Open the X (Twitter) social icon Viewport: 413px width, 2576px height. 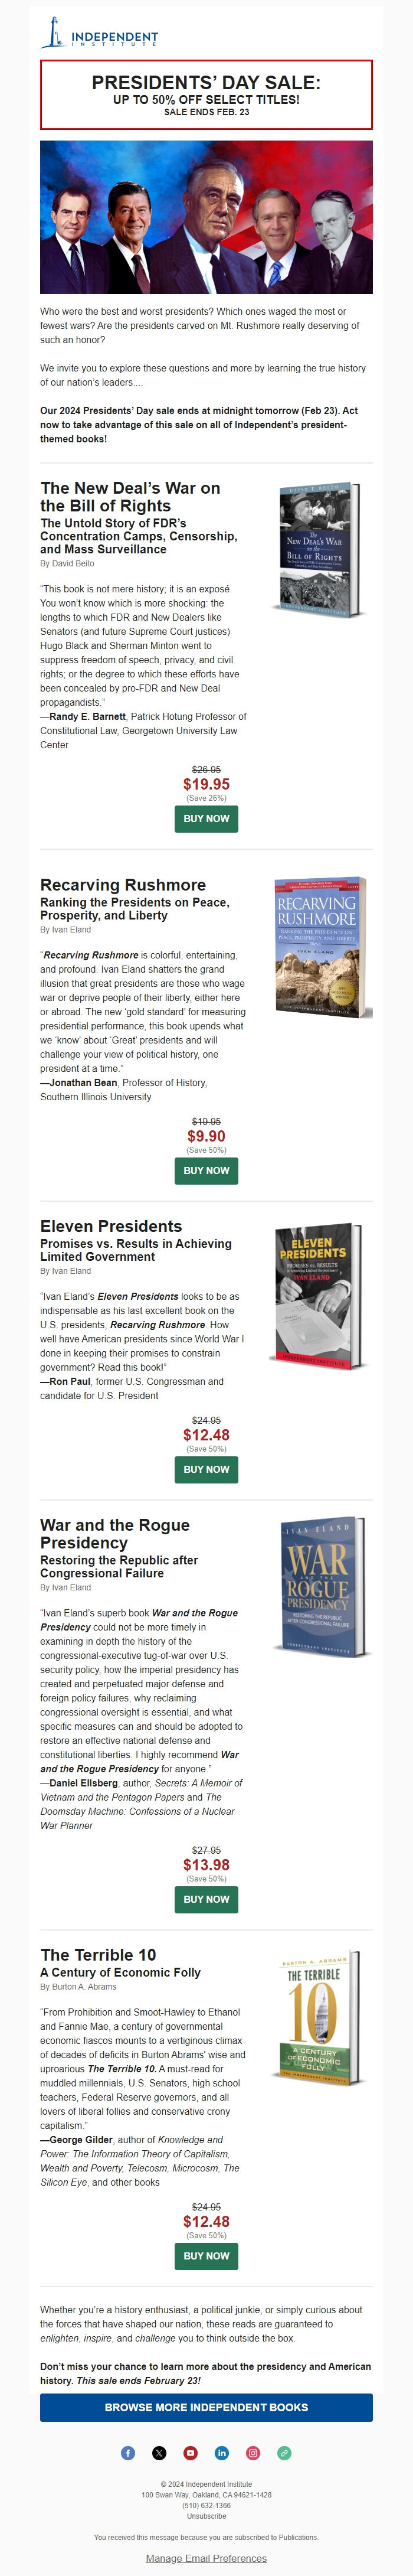(159, 2453)
